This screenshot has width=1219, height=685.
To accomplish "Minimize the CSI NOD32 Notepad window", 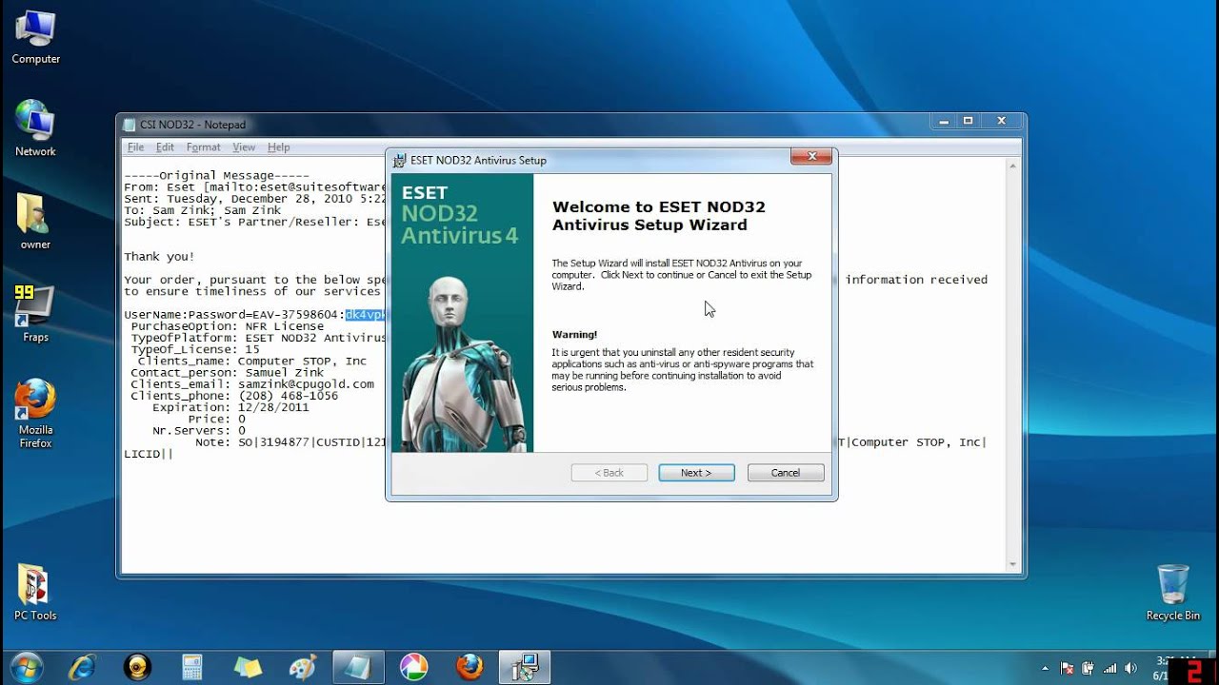I will 941,121.
